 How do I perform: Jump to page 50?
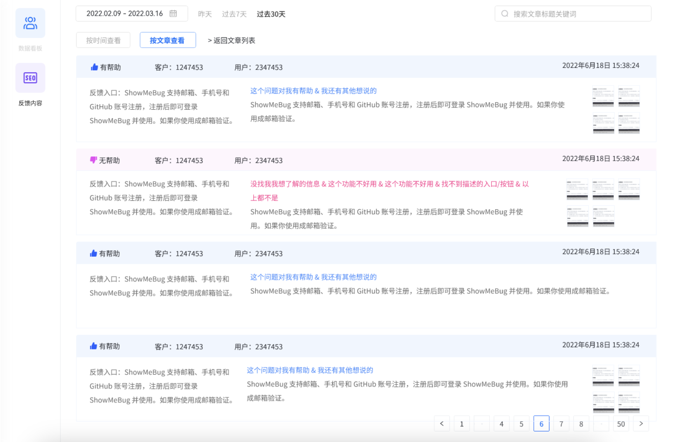[621, 424]
